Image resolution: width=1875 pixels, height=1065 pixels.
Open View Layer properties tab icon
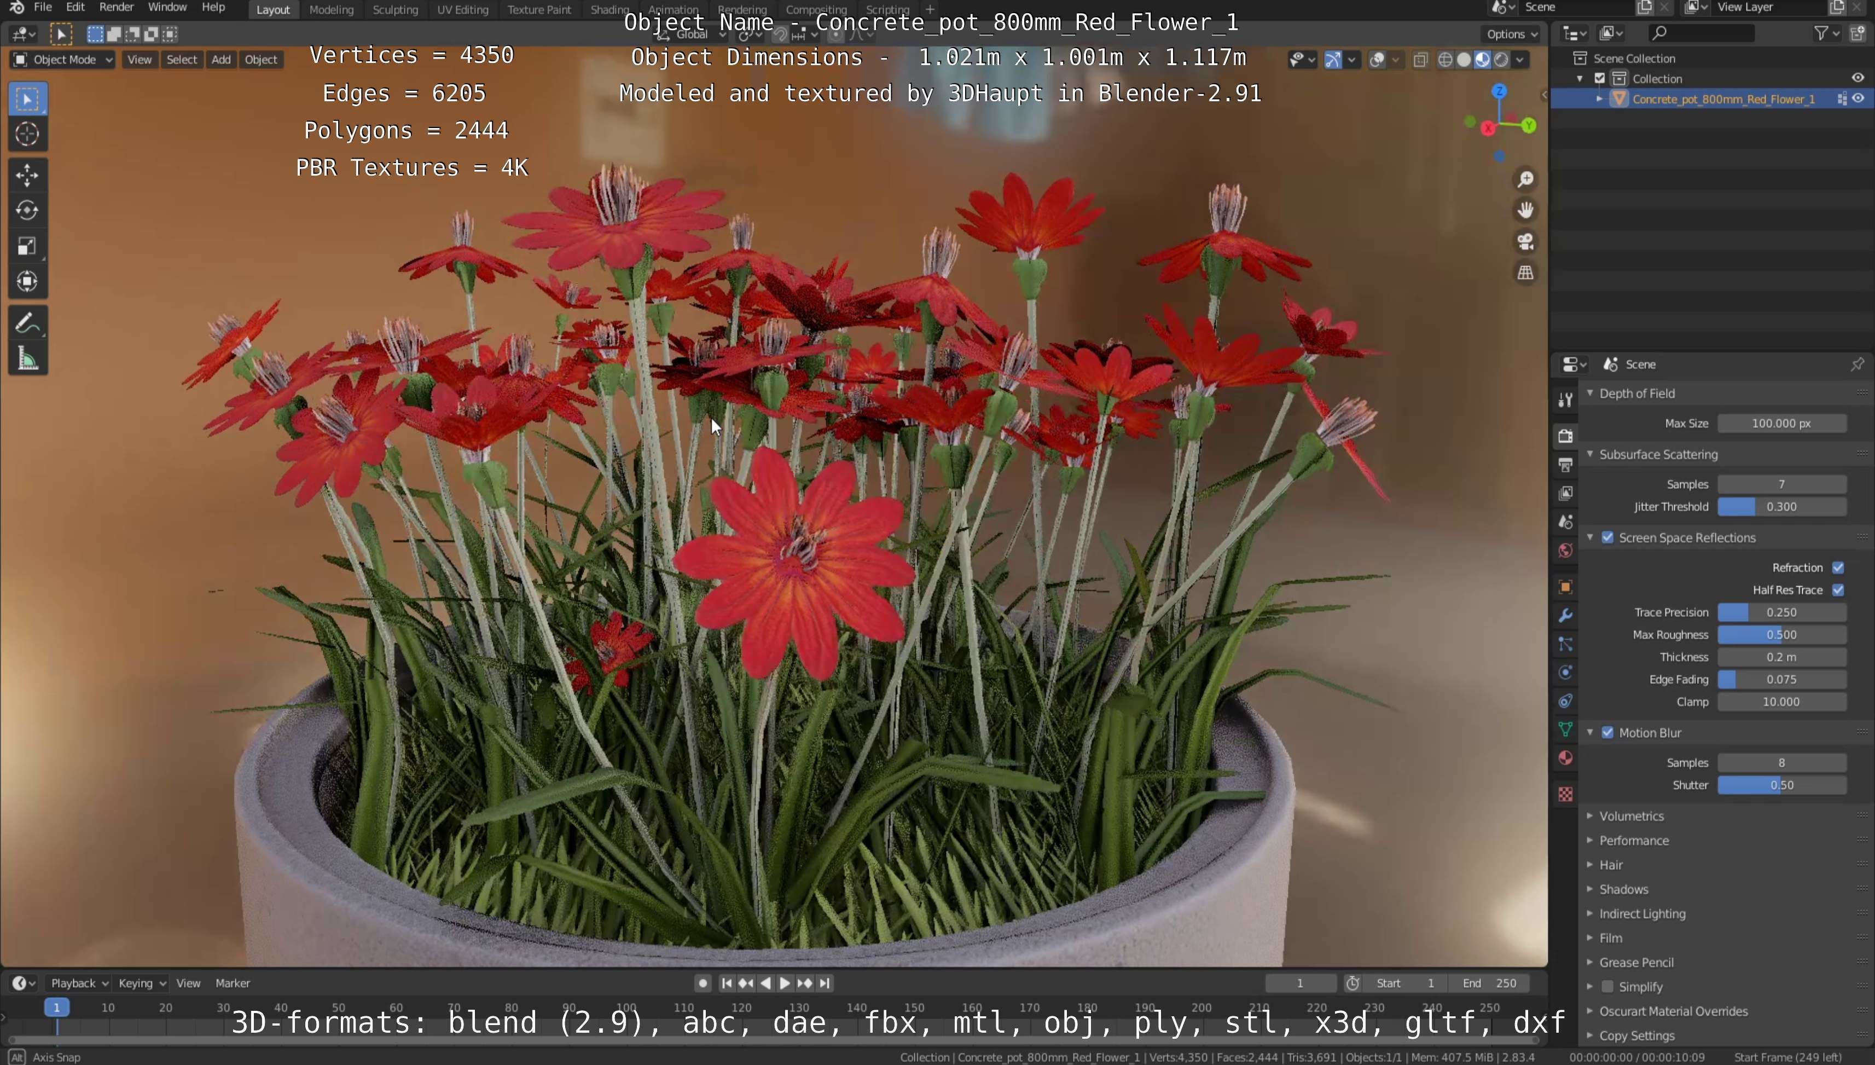coord(1566,493)
